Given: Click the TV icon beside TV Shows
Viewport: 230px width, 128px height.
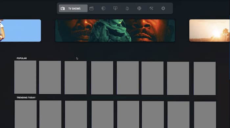Looking at the screenshot, I should [63, 9].
